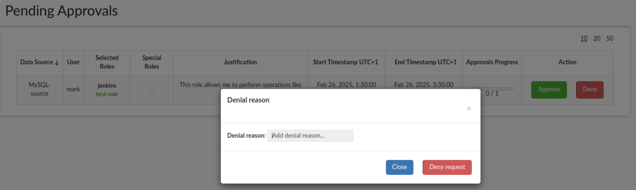Approve the MySQL-source request
636x190 pixels.
click(x=549, y=90)
